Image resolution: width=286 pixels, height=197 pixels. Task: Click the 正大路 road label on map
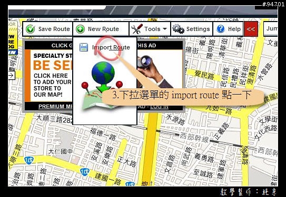[x=127, y=161]
